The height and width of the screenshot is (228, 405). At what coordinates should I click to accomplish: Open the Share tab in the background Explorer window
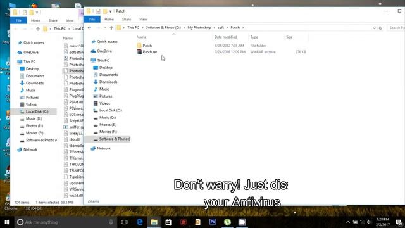point(53,20)
